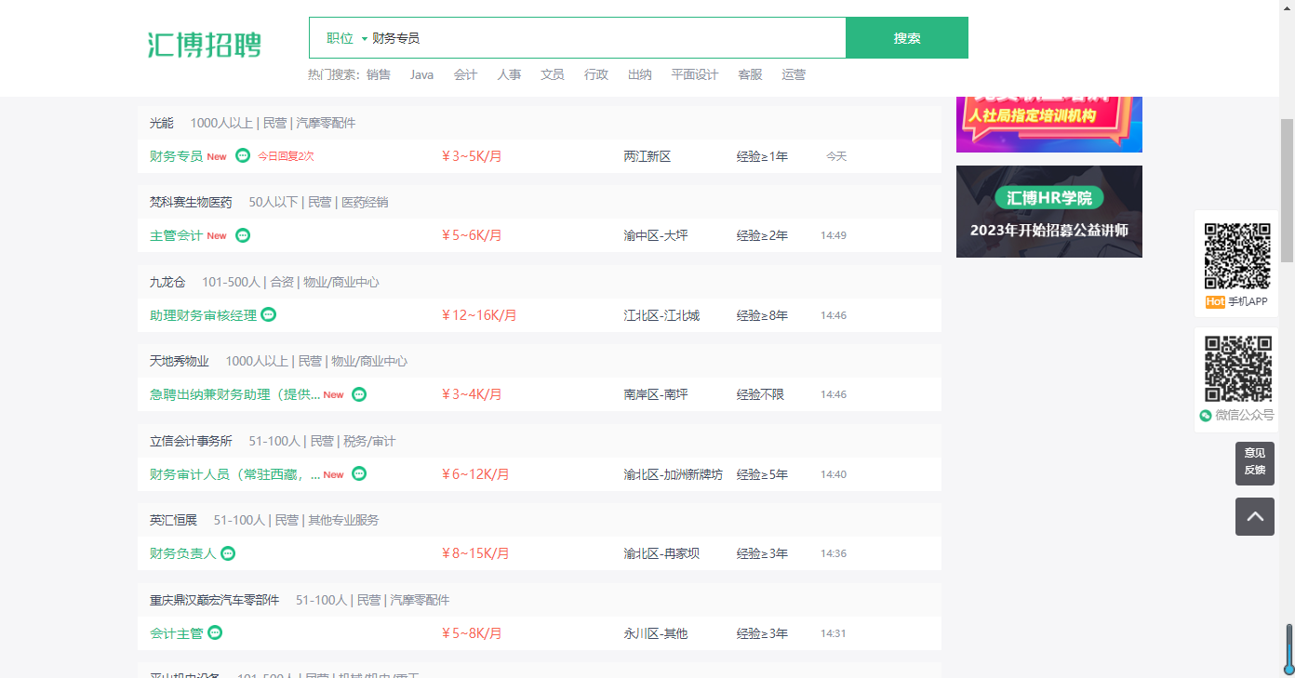Viewport: 1295px width, 678px height.
Task: Select hot search 出纳
Action: [640, 74]
